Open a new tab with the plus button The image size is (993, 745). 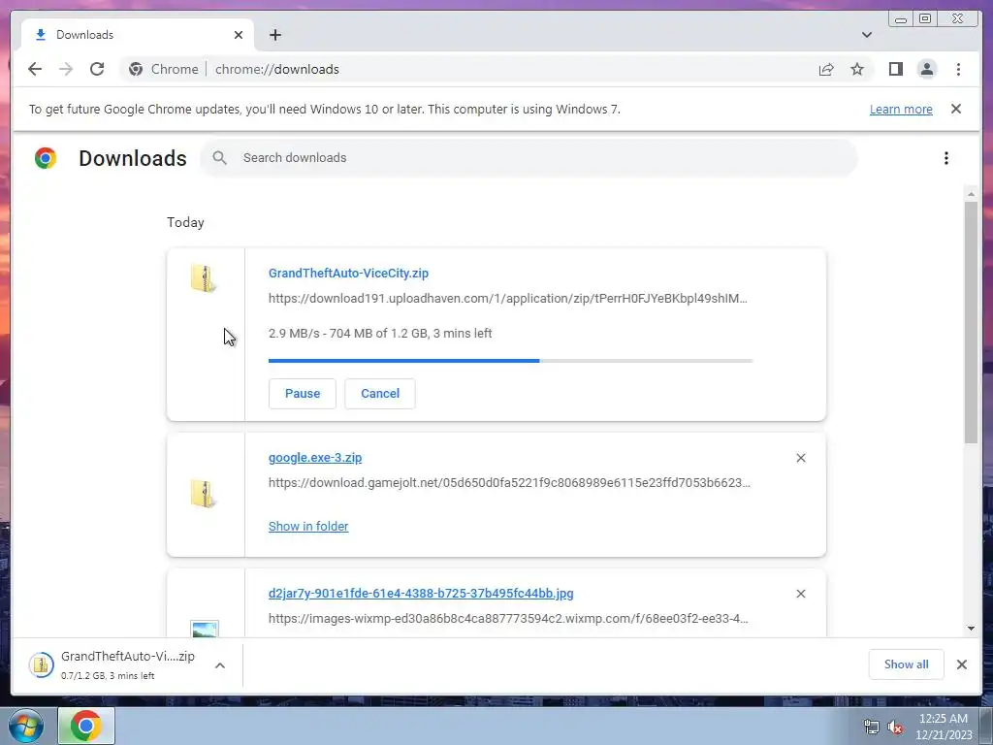pyautogui.click(x=274, y=35)
